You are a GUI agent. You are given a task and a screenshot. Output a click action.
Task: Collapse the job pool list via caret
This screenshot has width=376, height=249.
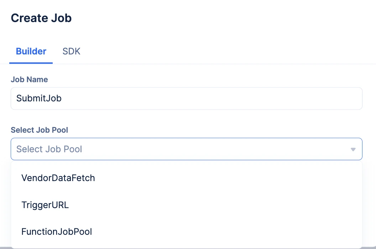(x=353, y=149)
